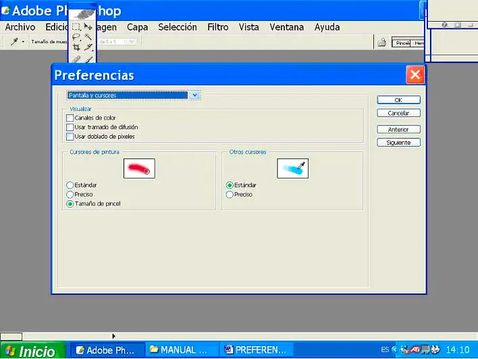The width and height of the screenshot is (478, 359).
Task: Click the Eyedropper icon in options bar
Action: 14,41
